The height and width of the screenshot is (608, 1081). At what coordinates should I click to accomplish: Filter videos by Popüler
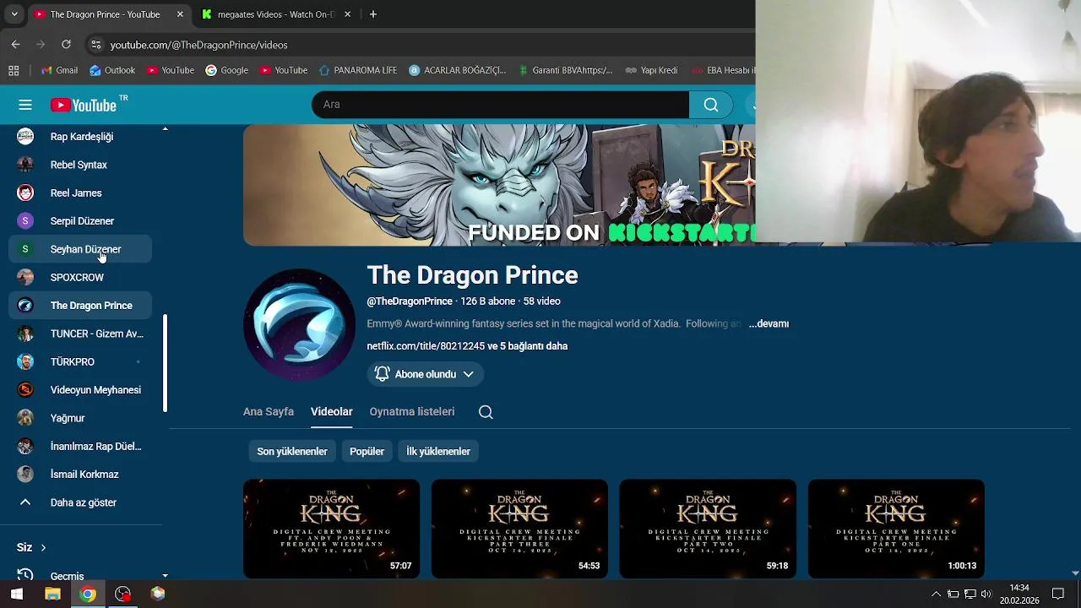[367, 452]
